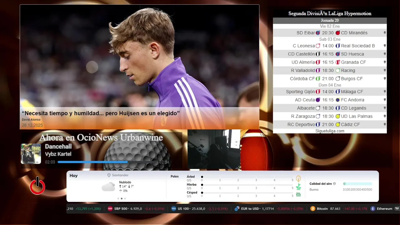Click the 20:30 kickoff time
The height and width of the screenshot is (225, 400).
tap(328, 33)
